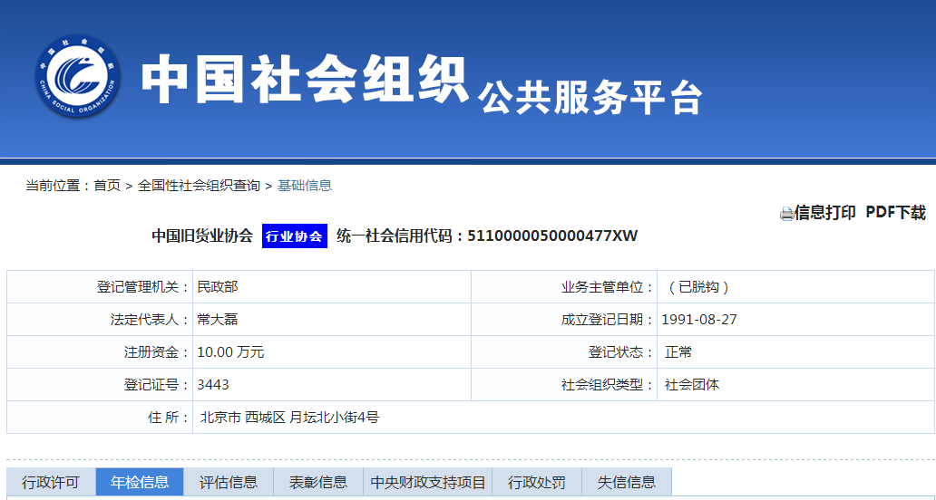Click legal representative value 常大磊

pyautogui.click(x=218, y=320)
